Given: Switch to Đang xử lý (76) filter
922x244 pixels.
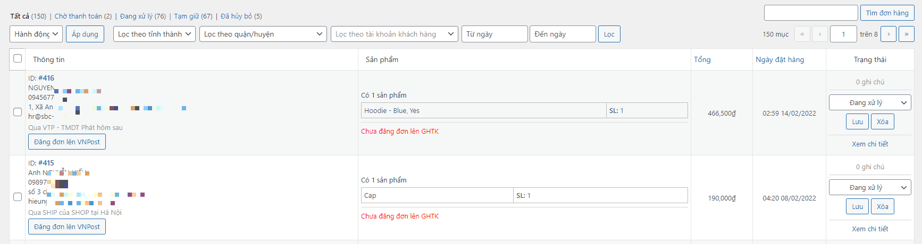Looking at the screenshot, I should tap(143, 16).
